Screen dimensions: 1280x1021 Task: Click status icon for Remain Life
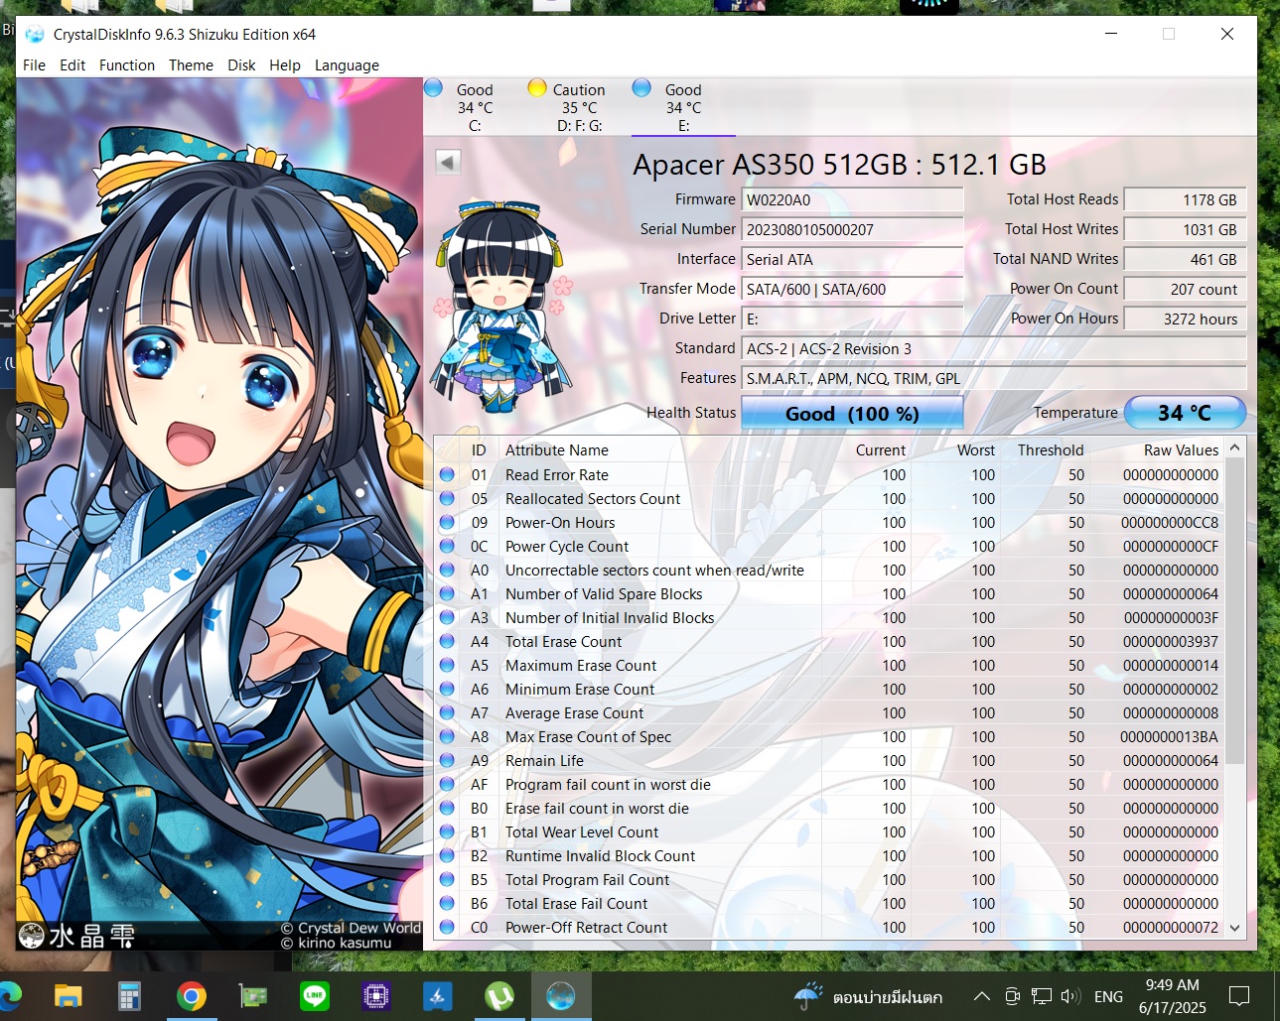pos(447,761)
